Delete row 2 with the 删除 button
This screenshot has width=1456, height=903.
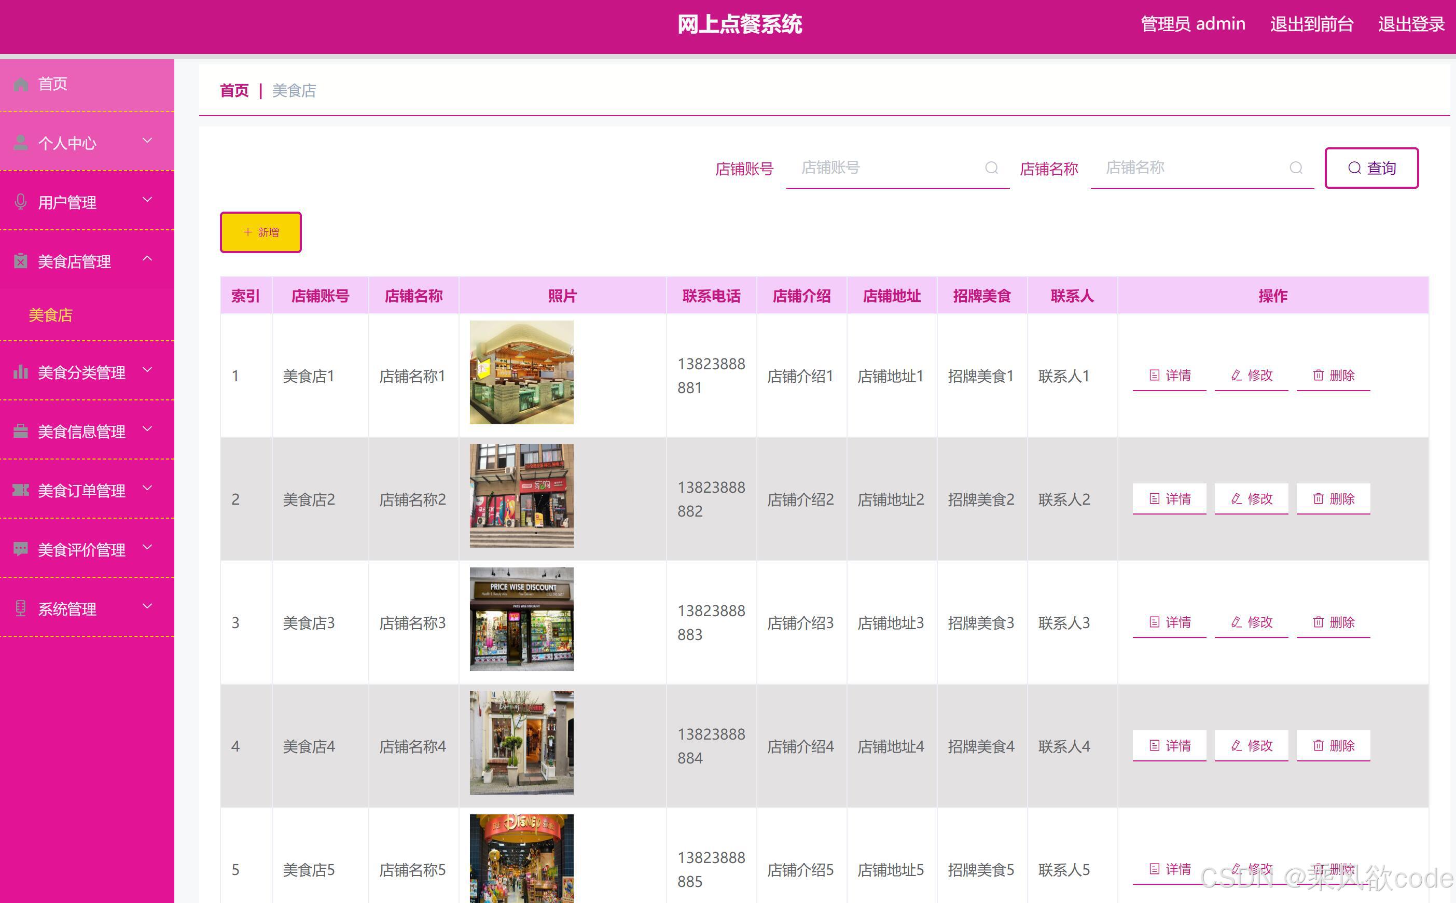(x=1333, y=498)
